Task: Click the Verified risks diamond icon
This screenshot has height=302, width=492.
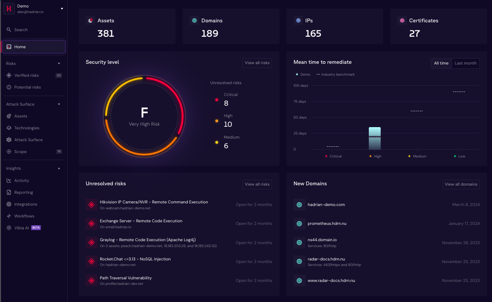Action: tap(8, 75)
